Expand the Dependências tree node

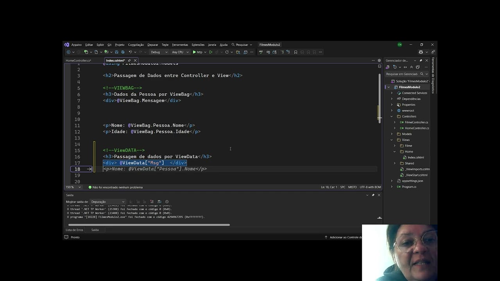(392, 99)
